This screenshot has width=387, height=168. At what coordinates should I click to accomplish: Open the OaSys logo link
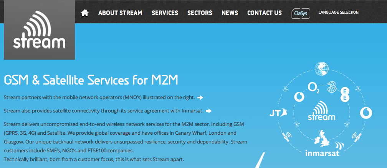300,13
